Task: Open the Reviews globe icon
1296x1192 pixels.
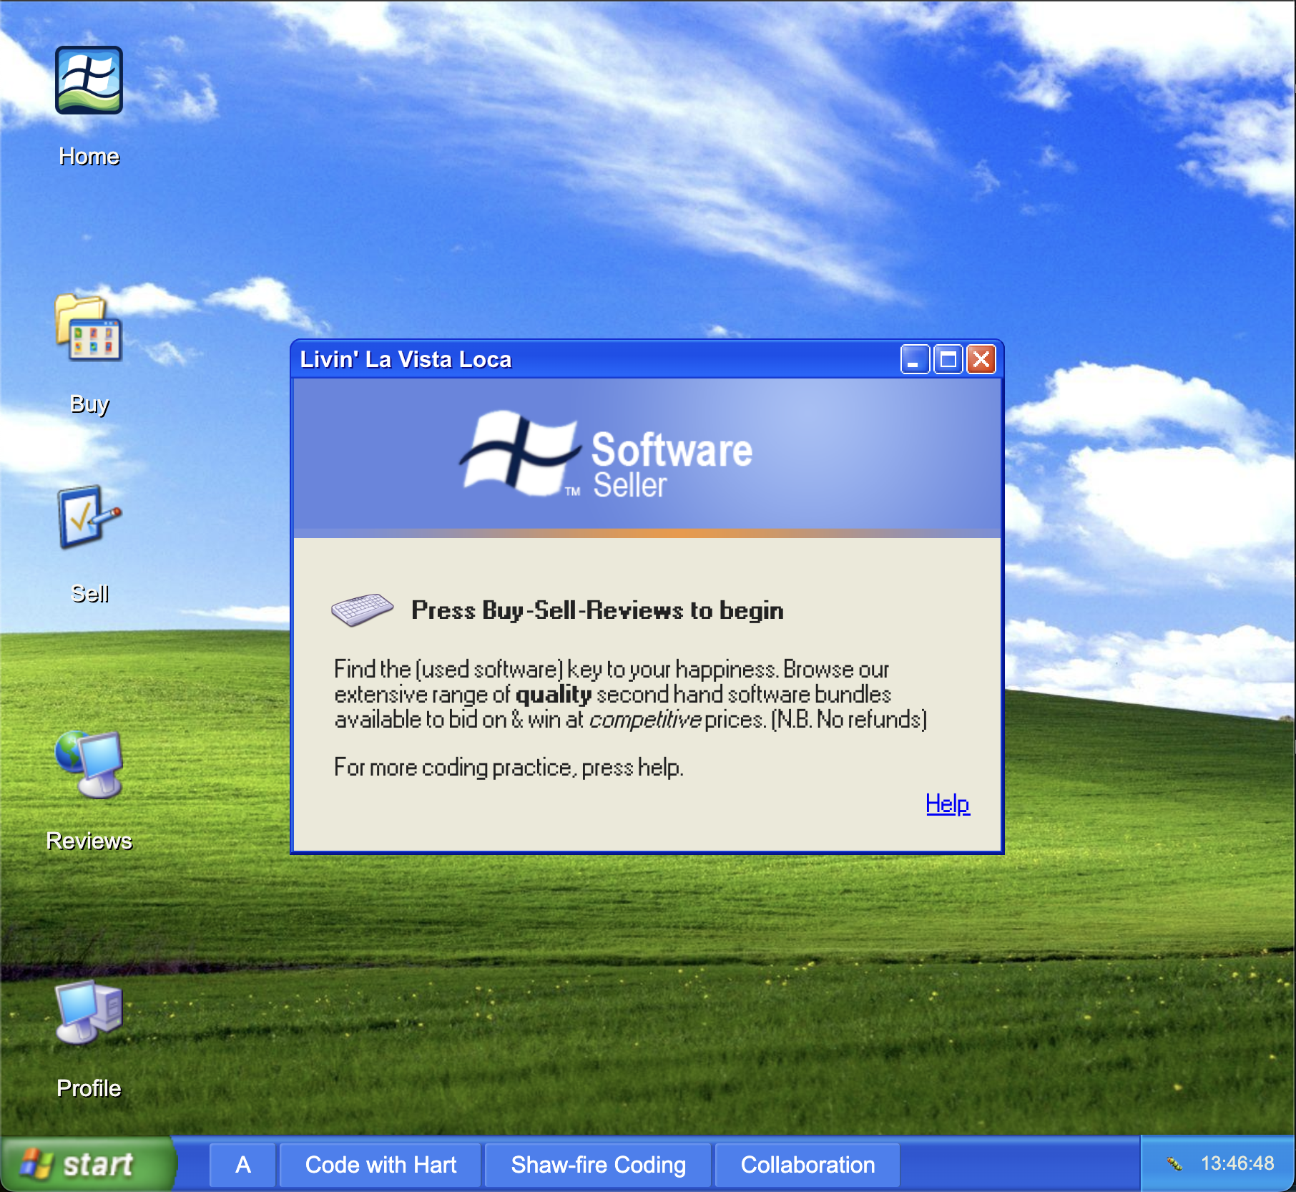Action: [x=89, y=764]
